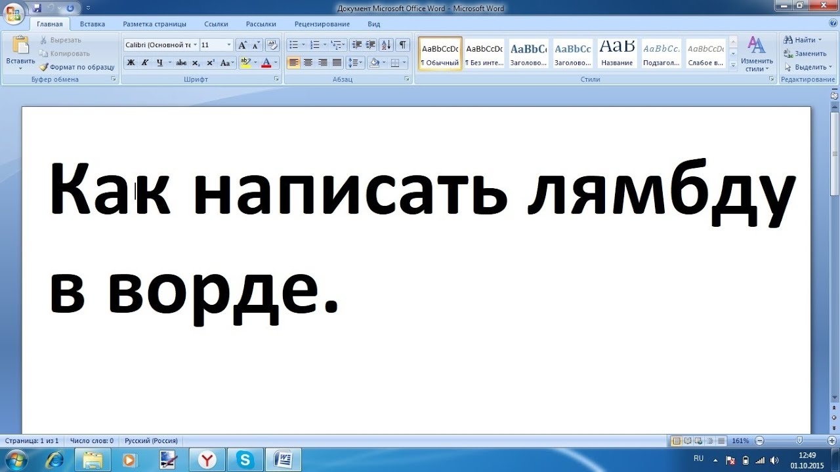The width and height of the screenshot is (840, 472).
Task: Switch to Print Layout view icon
Action: pyautogui.click(x=676, y=441)
